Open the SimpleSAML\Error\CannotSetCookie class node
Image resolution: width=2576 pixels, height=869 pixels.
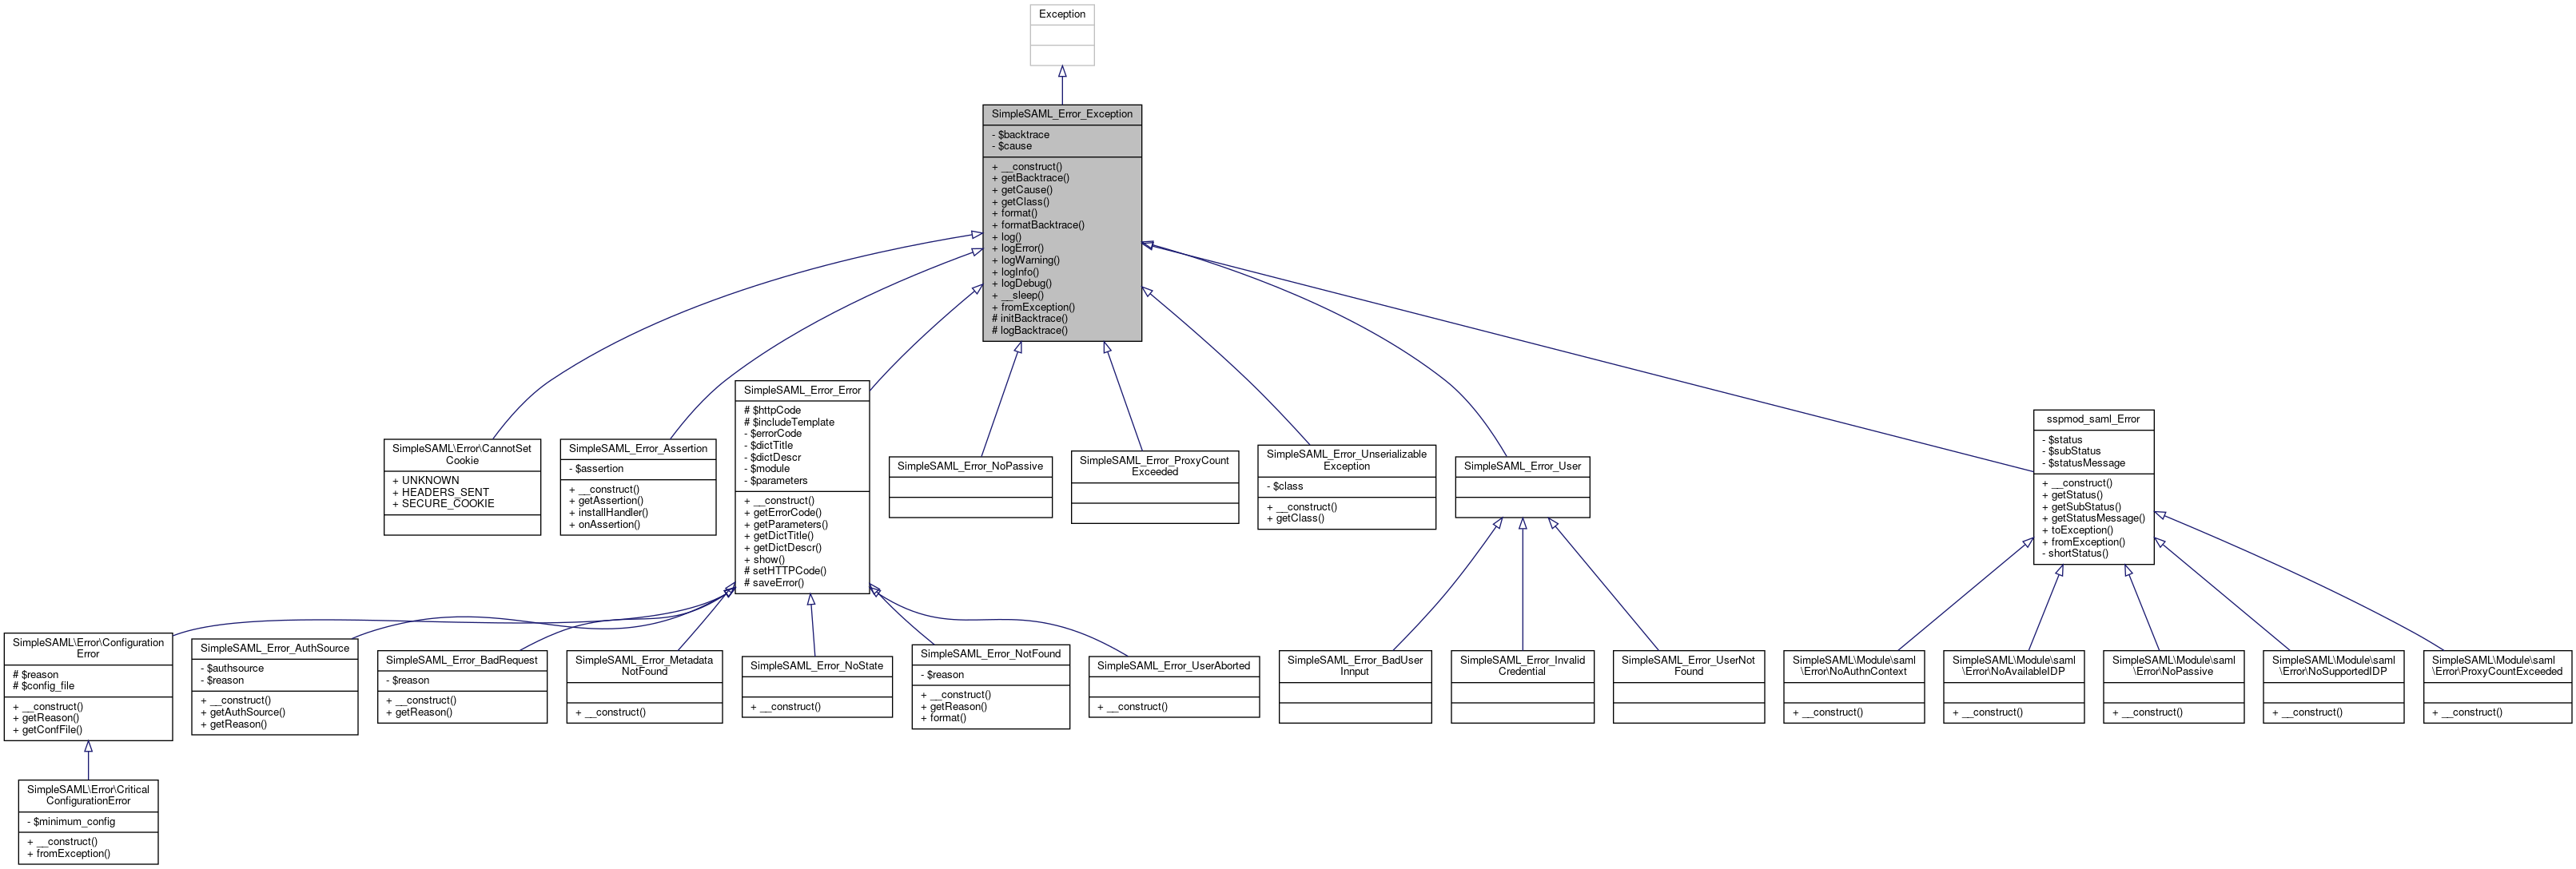coord(462,487)
